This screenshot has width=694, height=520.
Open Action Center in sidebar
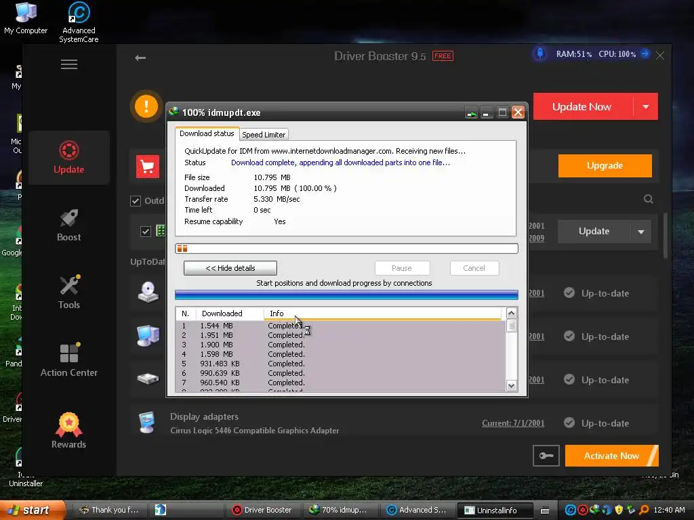pyautogui.click(x=69, y=360)
